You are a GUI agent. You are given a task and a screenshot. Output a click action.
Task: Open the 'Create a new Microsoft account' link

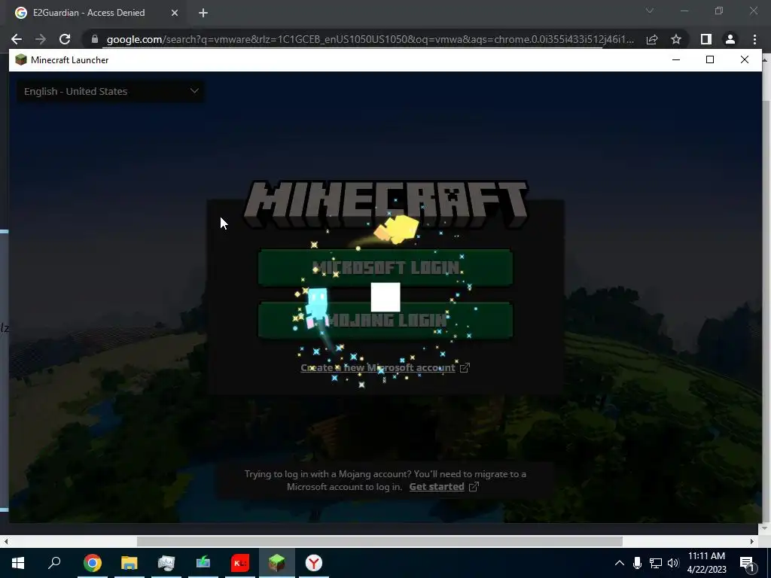(x=378, y=367)
